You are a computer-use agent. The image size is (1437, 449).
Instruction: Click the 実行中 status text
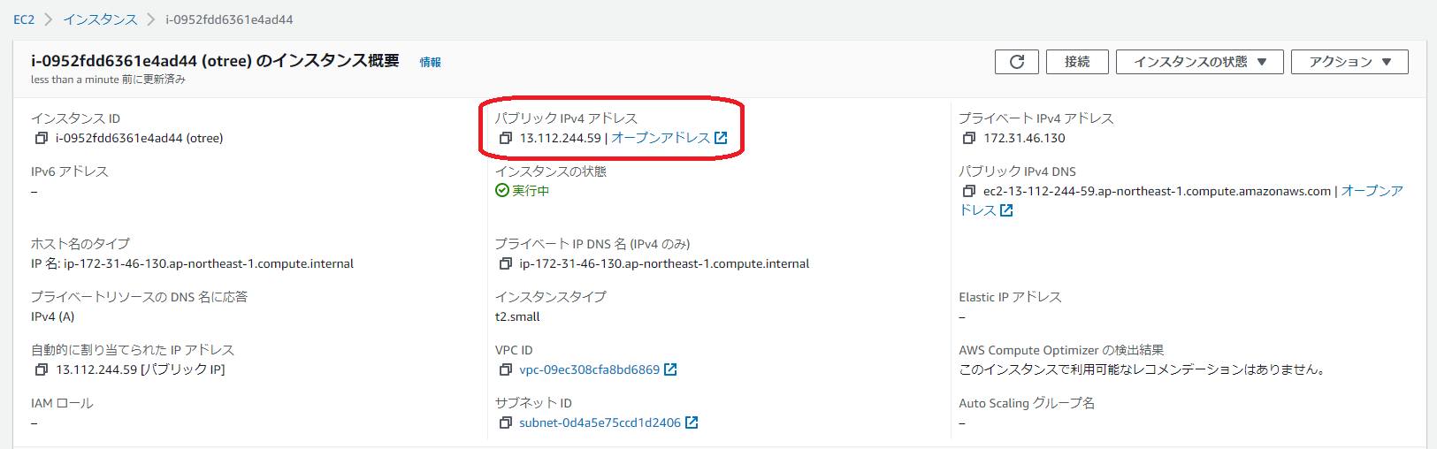531,191
